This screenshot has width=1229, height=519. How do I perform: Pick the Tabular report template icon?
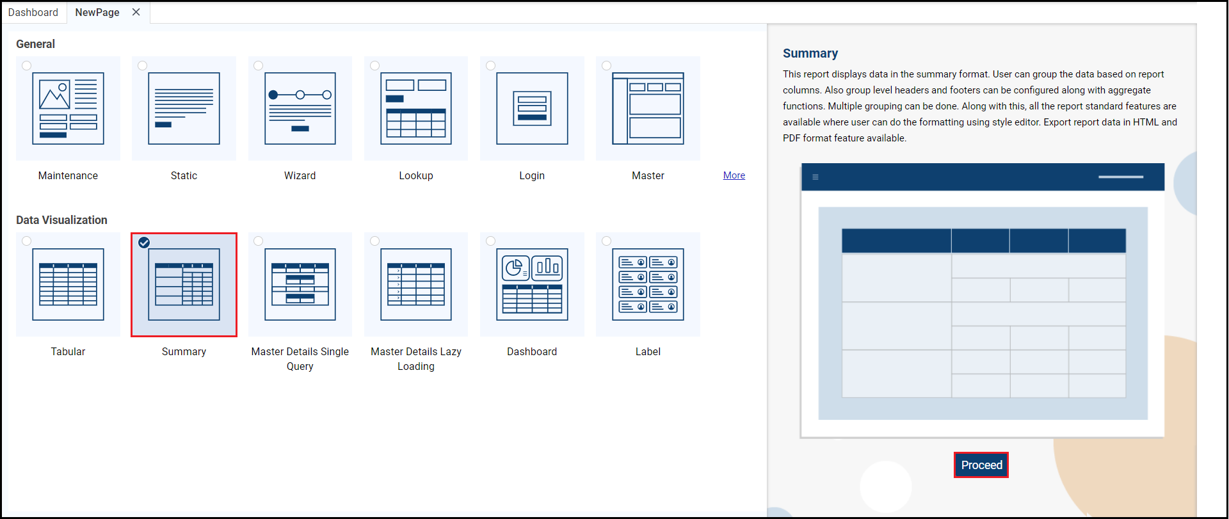coord(68,284)
